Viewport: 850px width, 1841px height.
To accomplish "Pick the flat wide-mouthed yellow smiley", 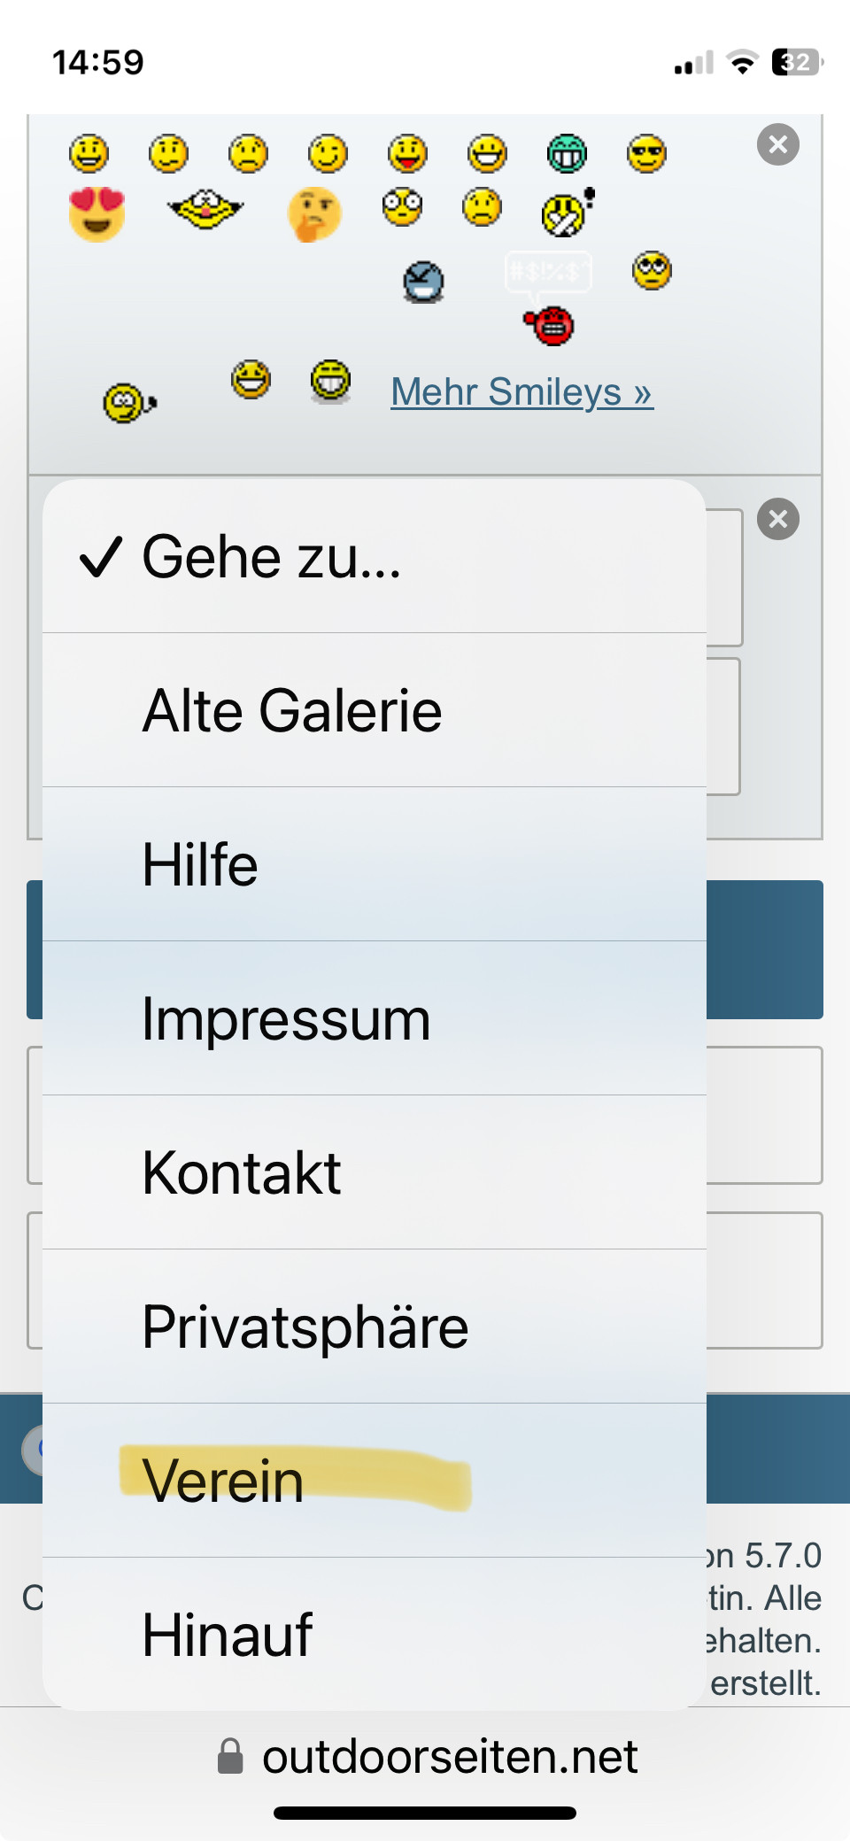I will click(x=205, y=210).
